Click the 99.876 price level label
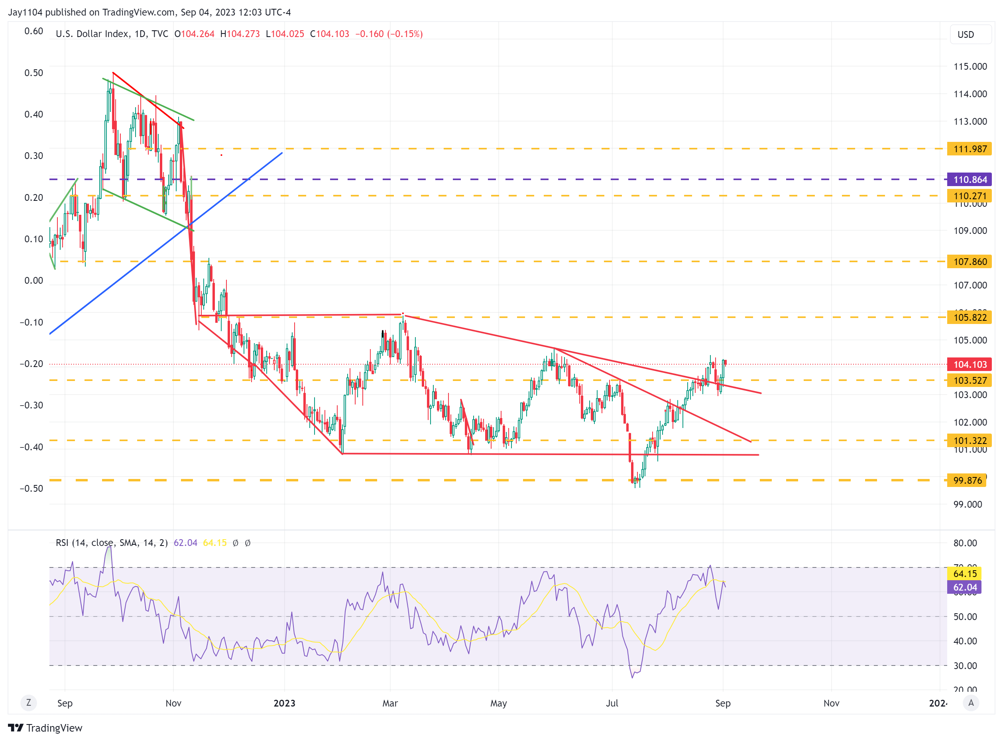The width and height of the screenshot is (1003, 742). (967, 480)
